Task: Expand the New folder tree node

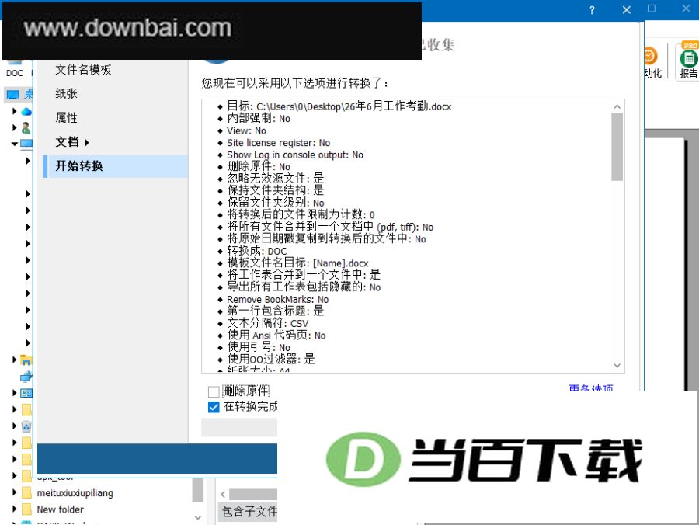Action: click(x=14, y=509)
